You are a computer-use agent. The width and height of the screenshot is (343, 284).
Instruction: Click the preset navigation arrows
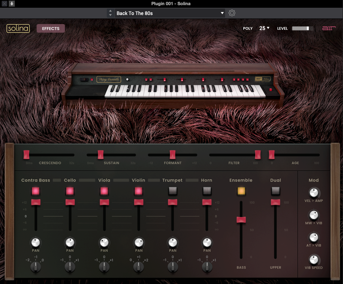coord(110,13)
